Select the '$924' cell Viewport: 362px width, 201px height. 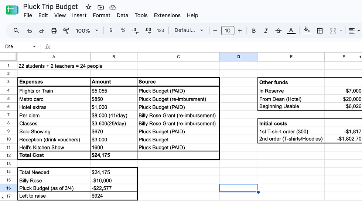(x=114, y=196)
